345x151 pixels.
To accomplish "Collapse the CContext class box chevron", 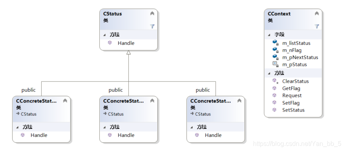I will (317, 13).
